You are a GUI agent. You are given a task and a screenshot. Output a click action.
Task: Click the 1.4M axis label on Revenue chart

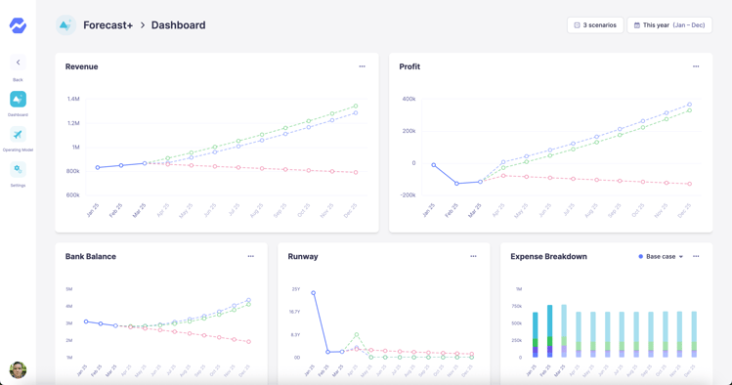(x=73, y=99)
